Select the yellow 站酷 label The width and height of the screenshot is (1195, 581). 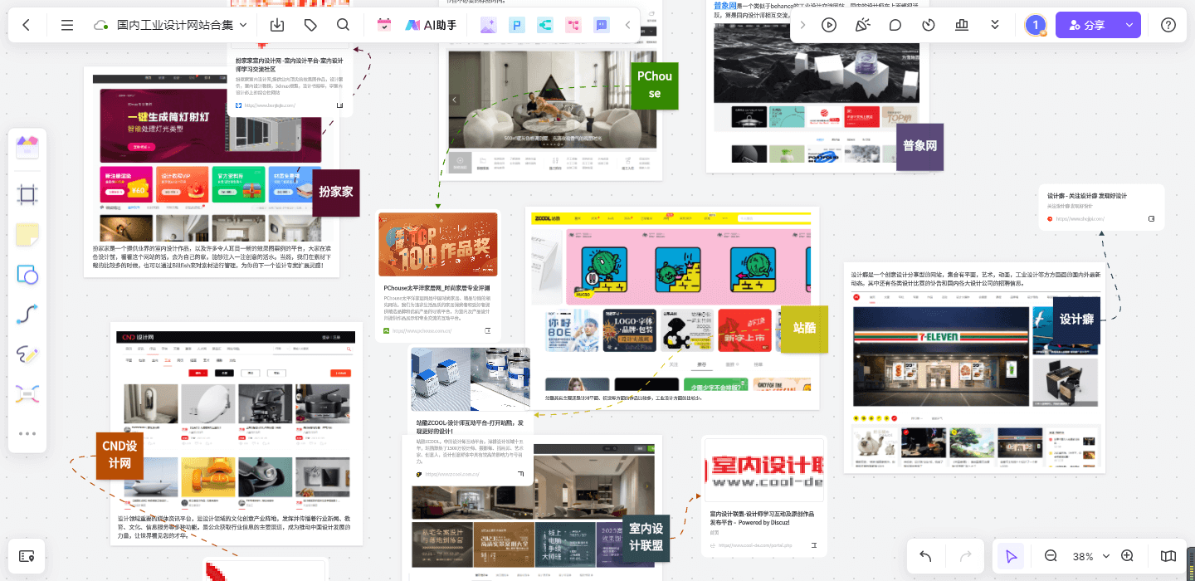pos(804,329)
